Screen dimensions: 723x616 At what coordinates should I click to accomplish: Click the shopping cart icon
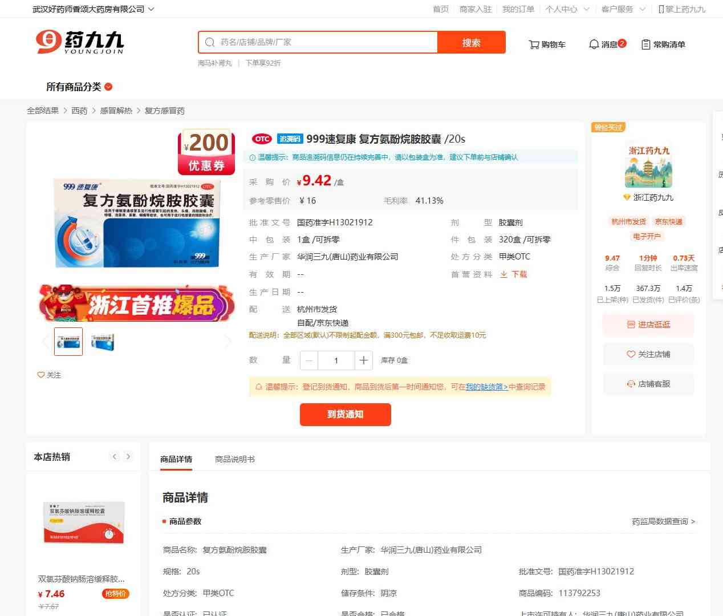click(534, 44)
